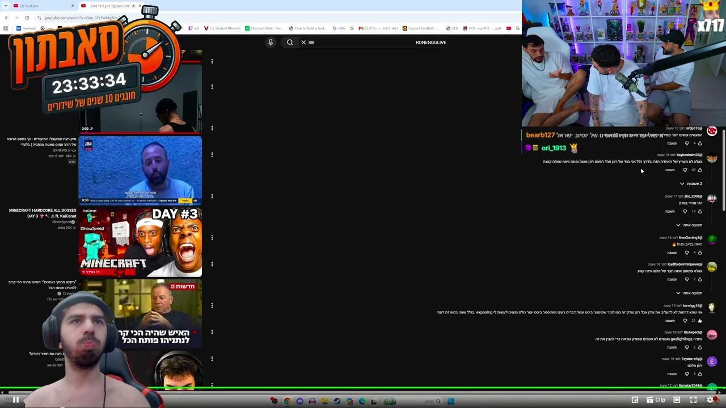
Task: Go back with the browser back arrow
Action: 6,18
